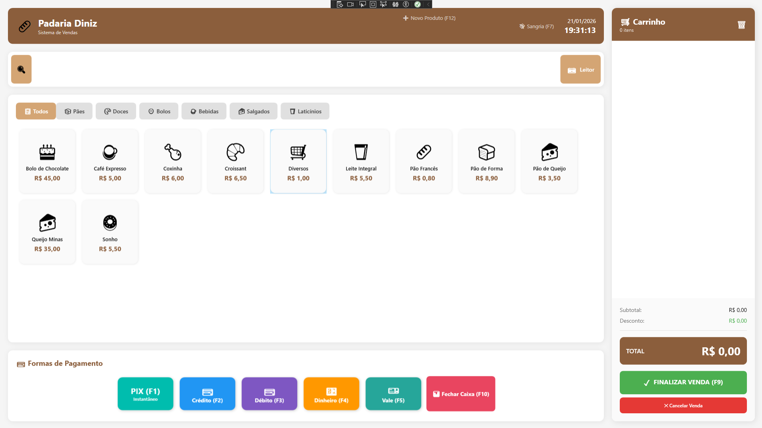762x428 pixels.
Task: Filter products by Laticínios
Action: [305, 111]
